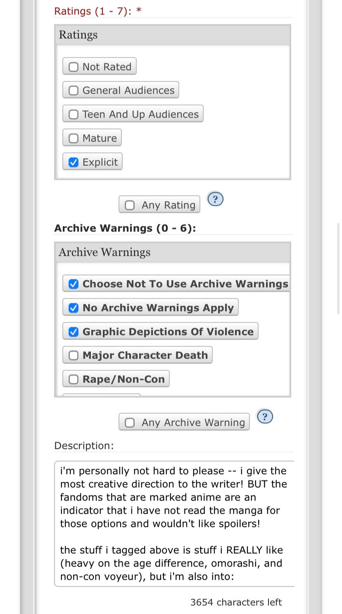
Task: Enable Teen And Up Audiences rating
Action: click(74, 114)
